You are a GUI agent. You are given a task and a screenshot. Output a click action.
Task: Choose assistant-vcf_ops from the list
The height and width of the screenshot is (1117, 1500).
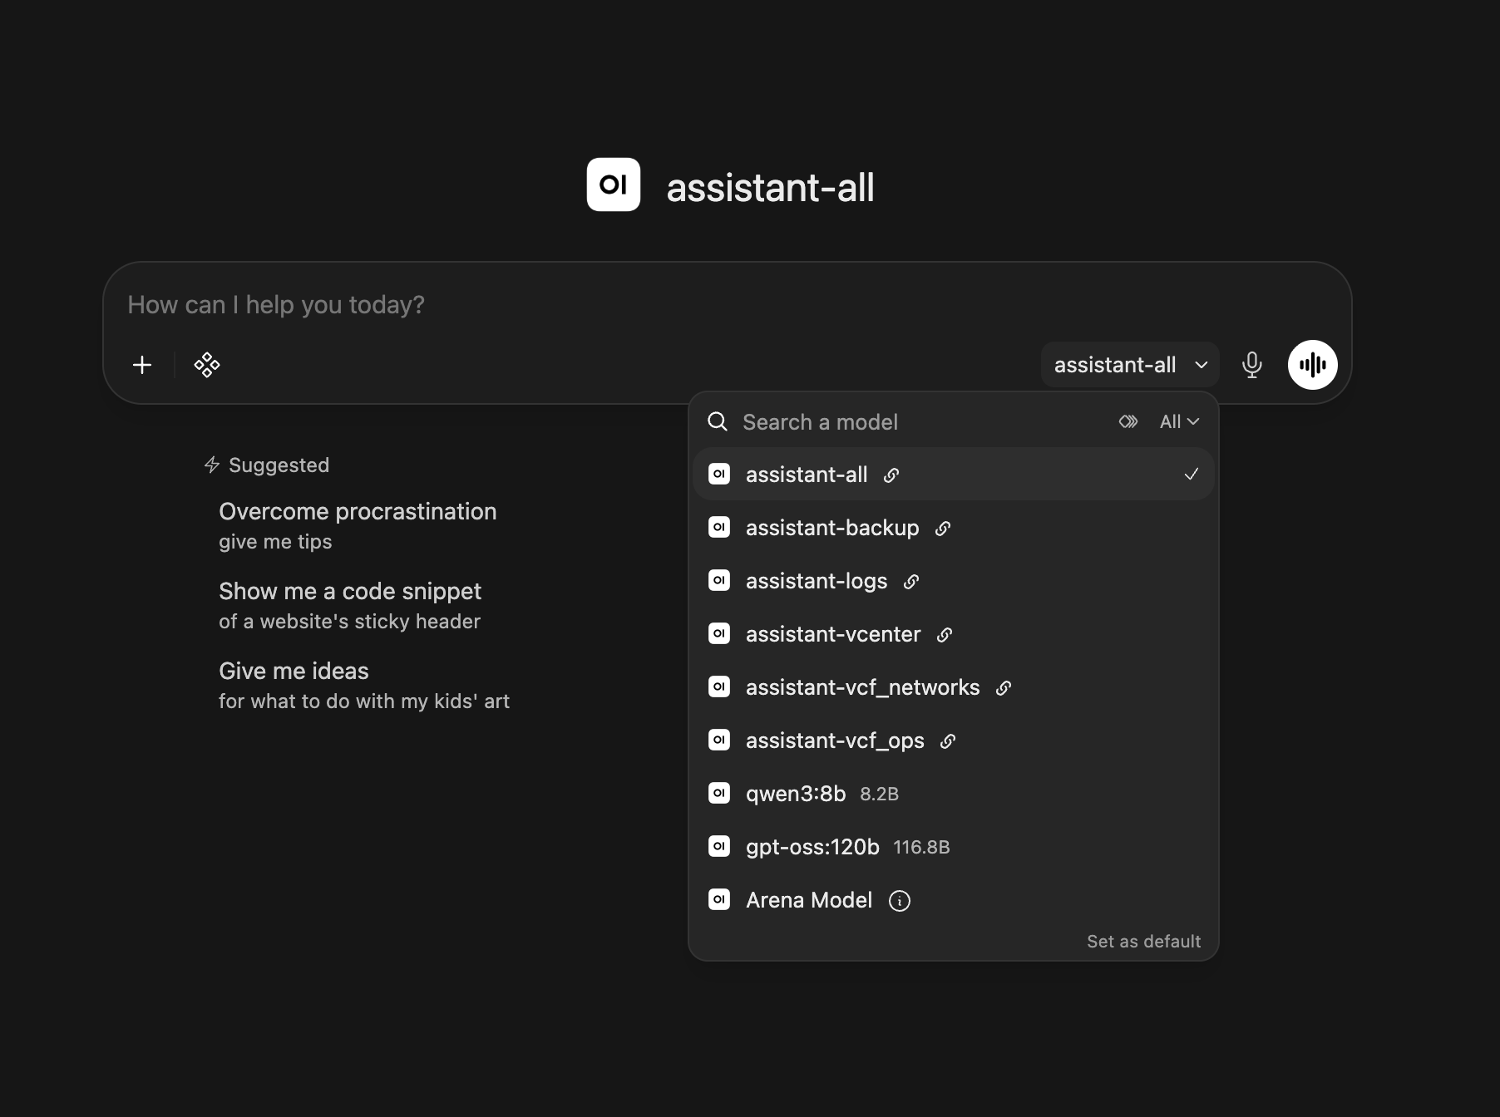pyautogui.click(x=954, y=740)
